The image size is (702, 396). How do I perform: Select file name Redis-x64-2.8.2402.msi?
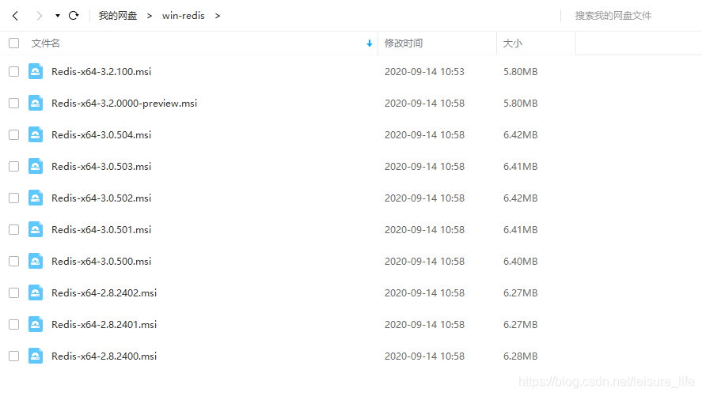(104, 292)
